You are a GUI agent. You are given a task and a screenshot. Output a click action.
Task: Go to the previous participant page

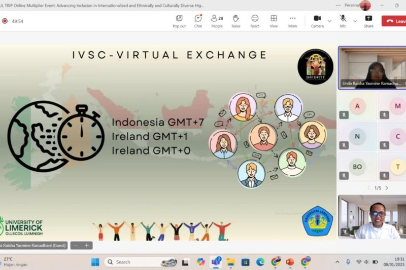(x=368, y=188)
